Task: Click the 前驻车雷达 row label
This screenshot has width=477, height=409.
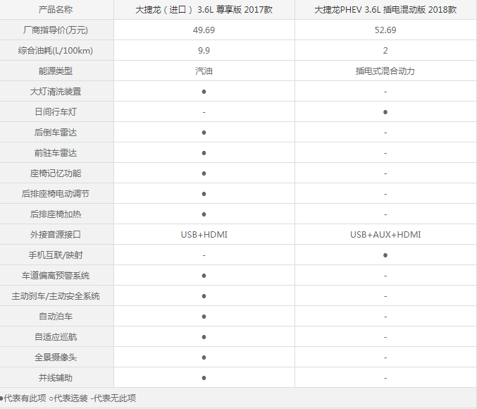Action: click(56, 153)
